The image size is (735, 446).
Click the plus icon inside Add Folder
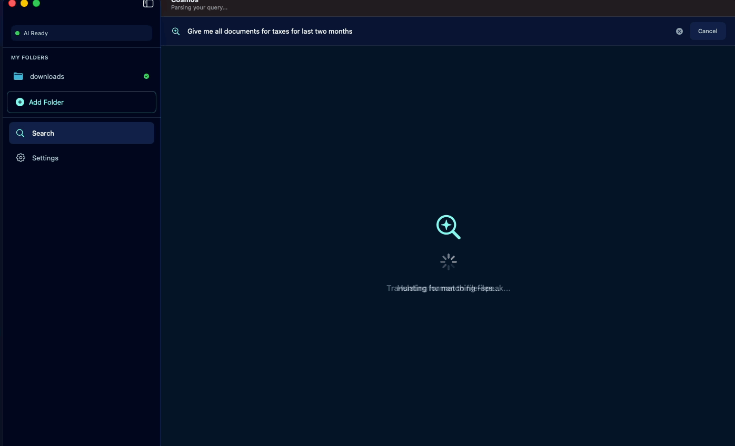[x=20, y=102]
